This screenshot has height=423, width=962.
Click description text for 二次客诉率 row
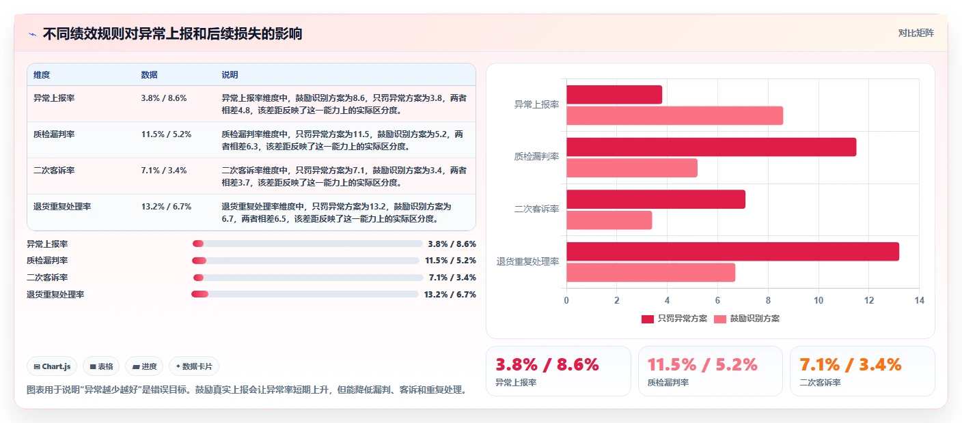(344, 177)
